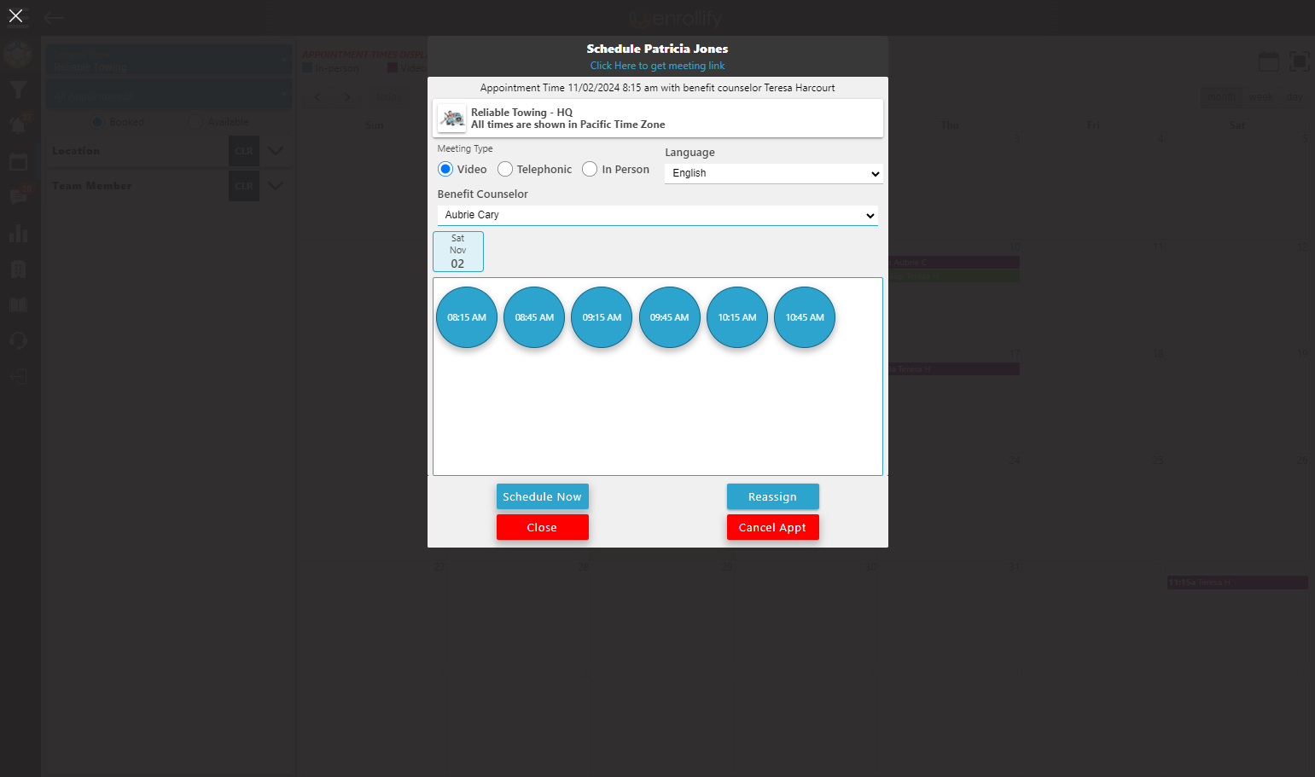This screenshot has width=1315, height=777.
Task: Clear the Location filter with CLR
Action: (244, 151)
